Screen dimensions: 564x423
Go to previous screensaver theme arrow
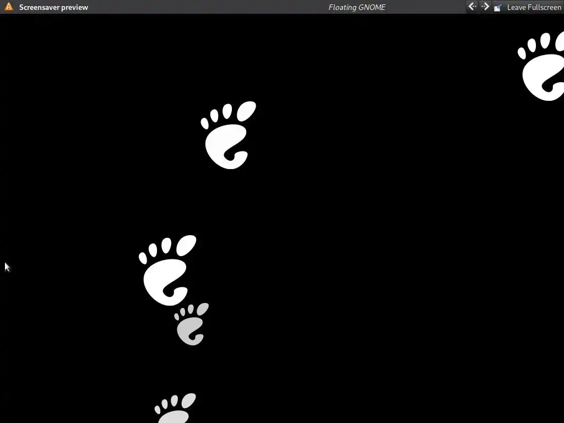pos(472,7)
